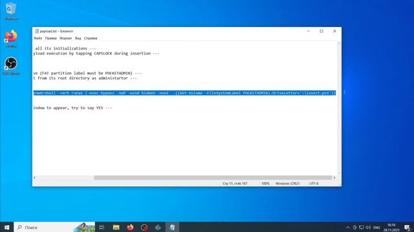Maximize the Notepad window
The height and width of the screenshot is (232, 414).
coord(321,31)
